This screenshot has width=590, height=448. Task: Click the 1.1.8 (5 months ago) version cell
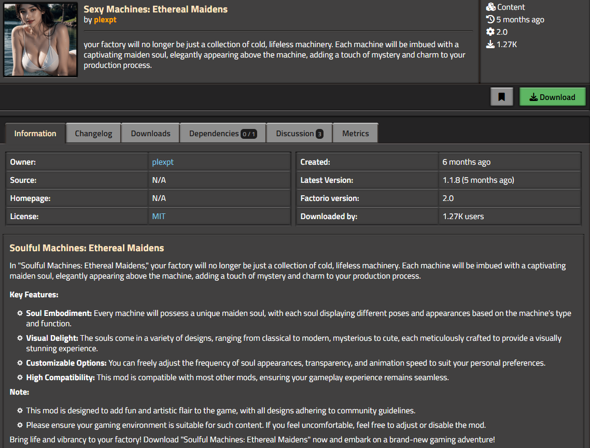[510, 180]
